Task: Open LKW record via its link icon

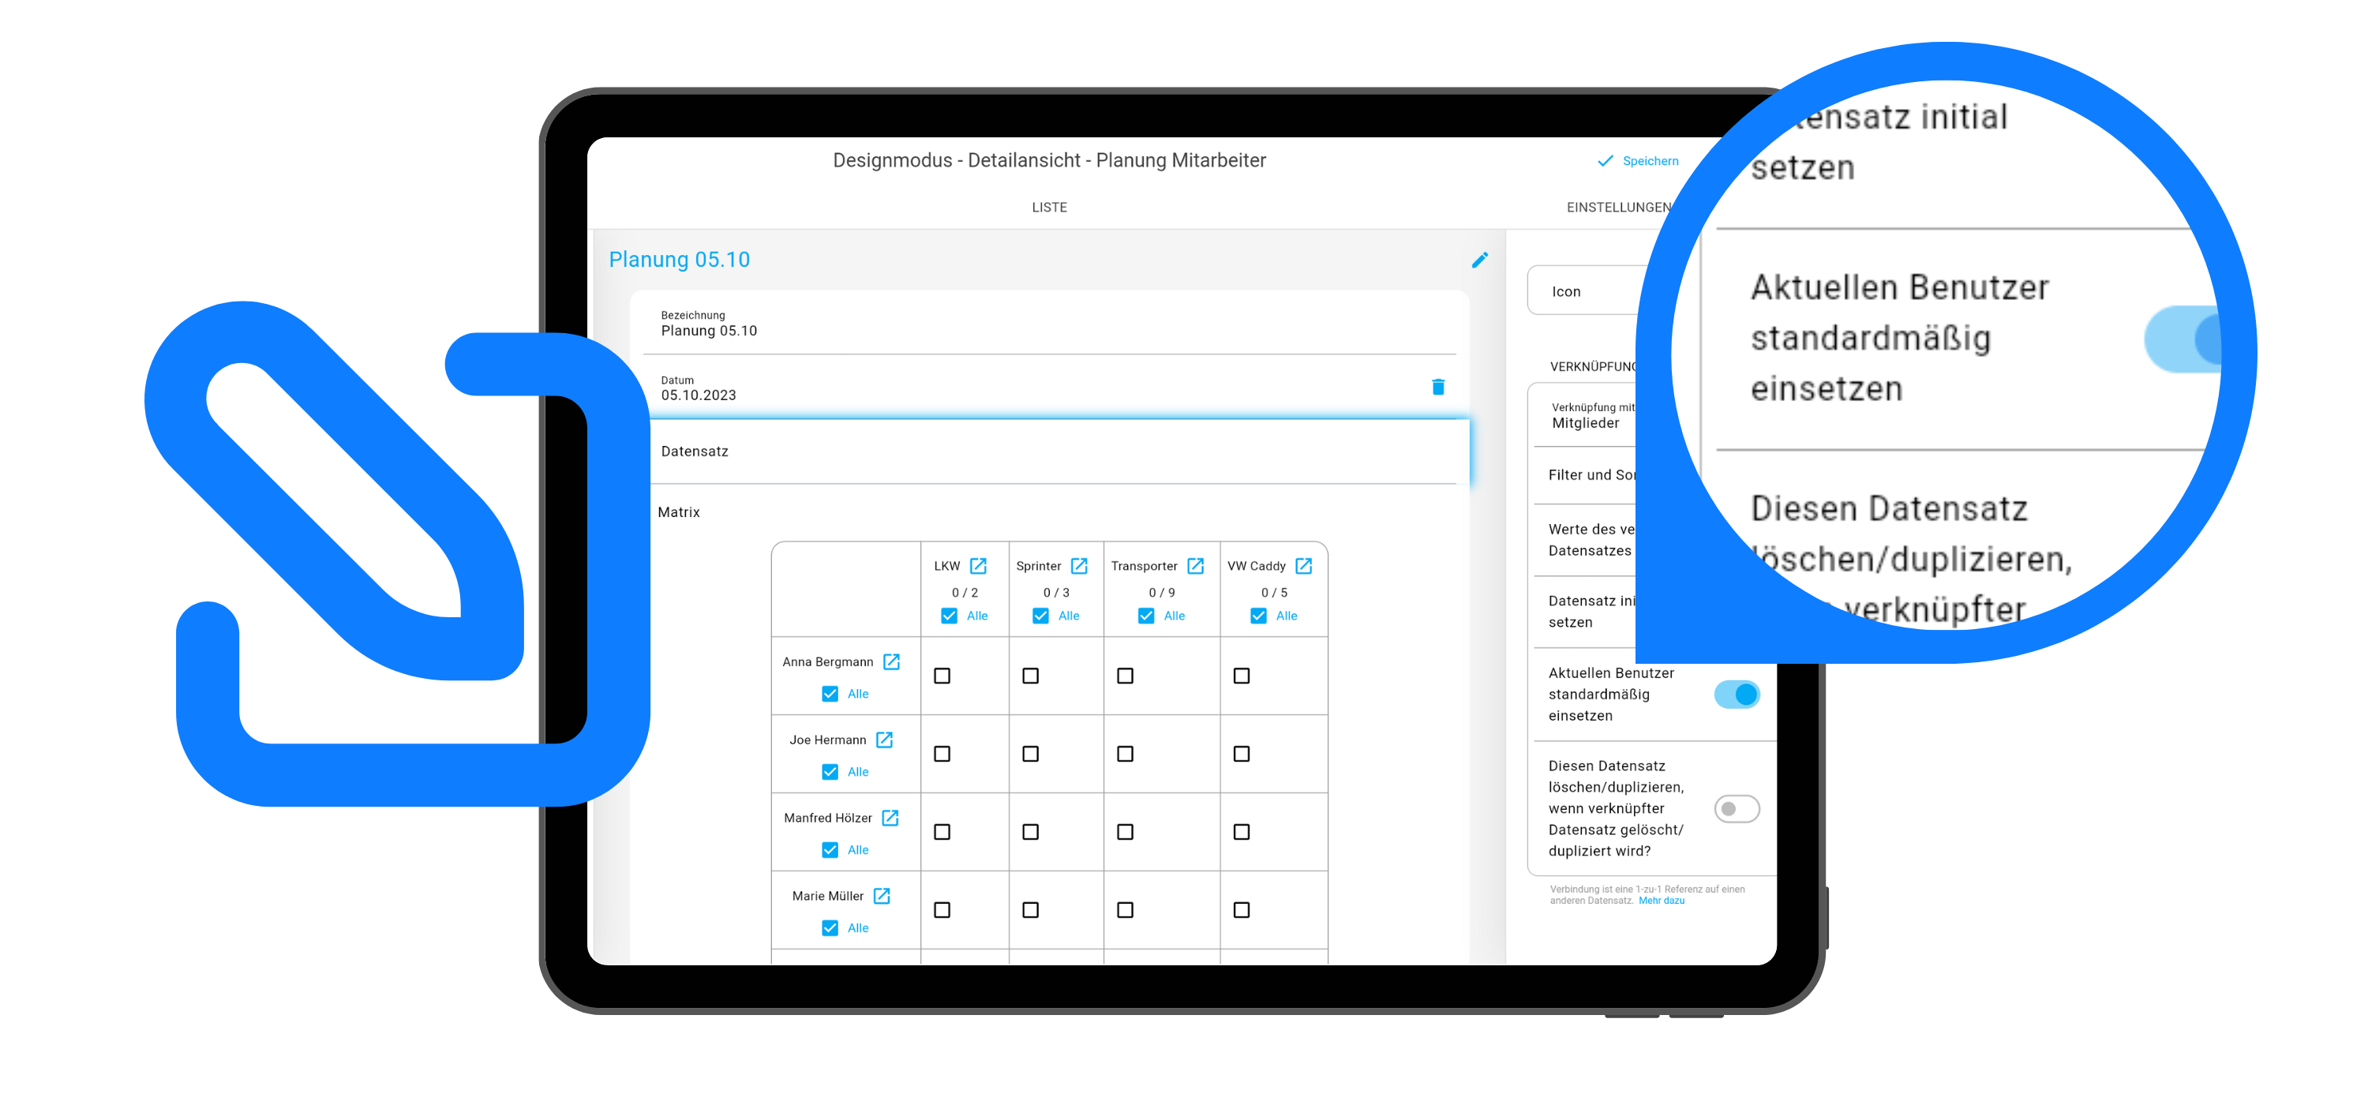Action: [978, 565]
